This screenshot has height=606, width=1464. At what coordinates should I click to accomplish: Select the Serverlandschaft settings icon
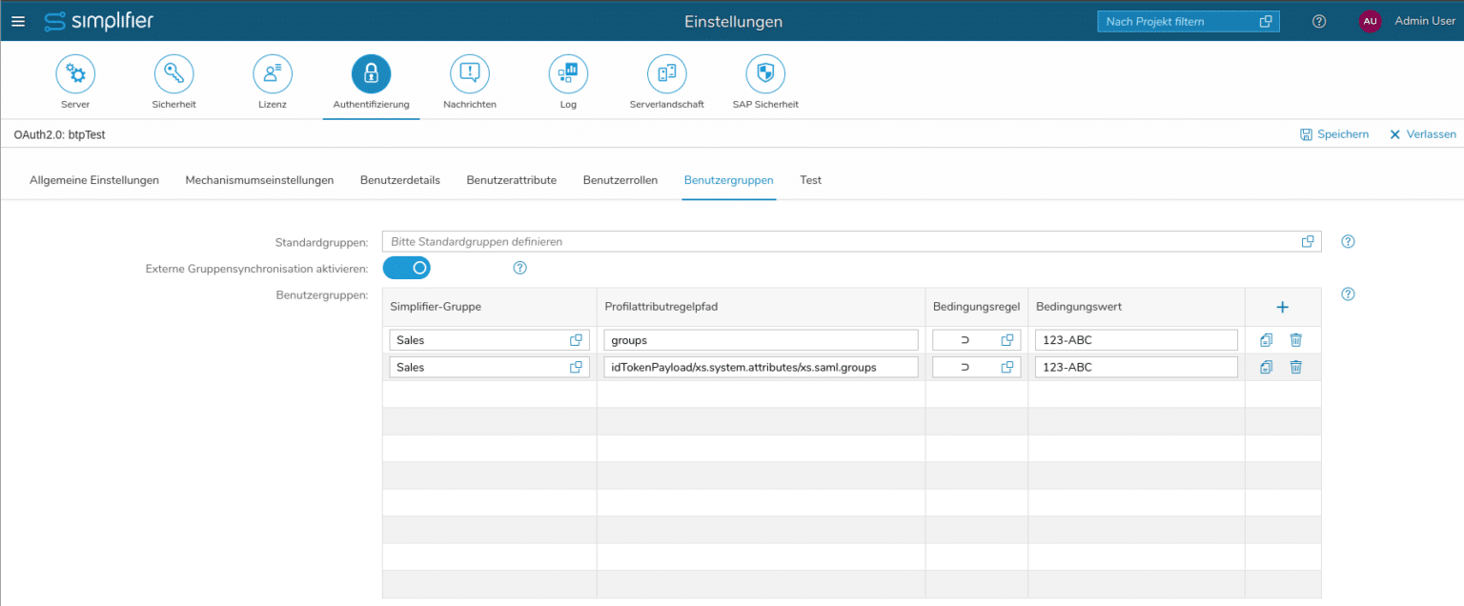(666, 73)
